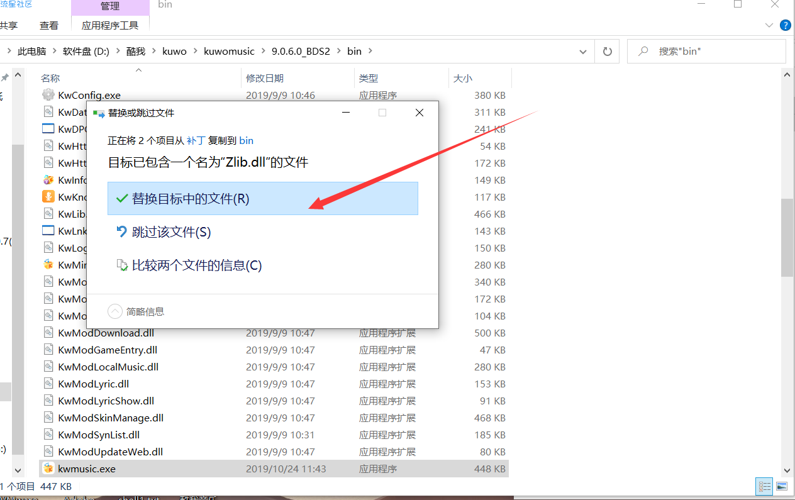This screenshot has height=500, width=795.
Task: Click the size value 104 KB
Action: [x=490, y=316]
